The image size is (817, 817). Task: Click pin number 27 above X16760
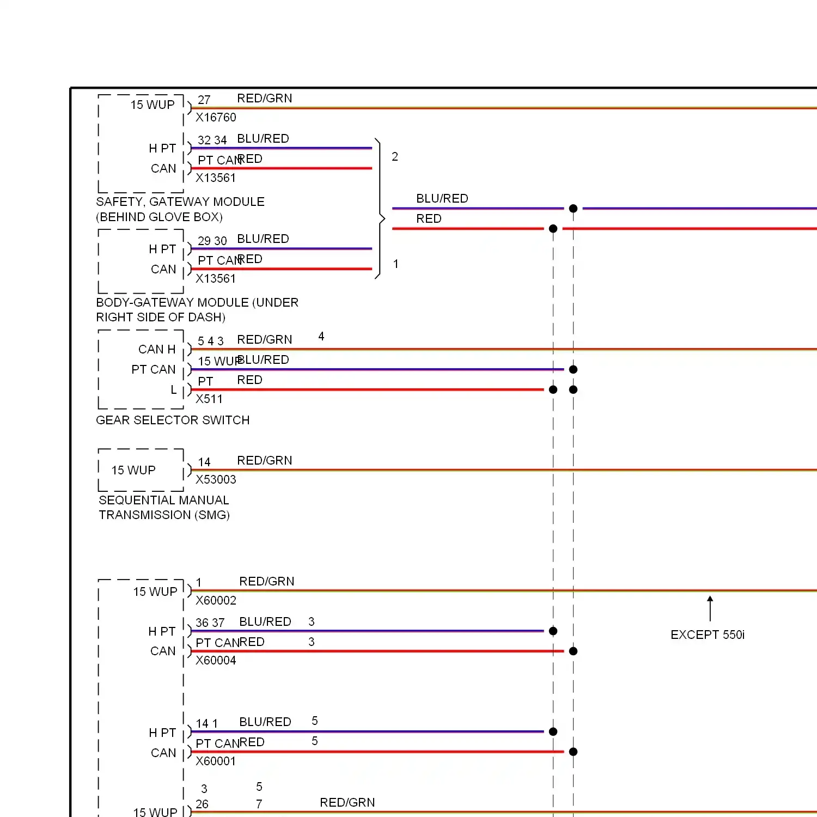point(204,100)
